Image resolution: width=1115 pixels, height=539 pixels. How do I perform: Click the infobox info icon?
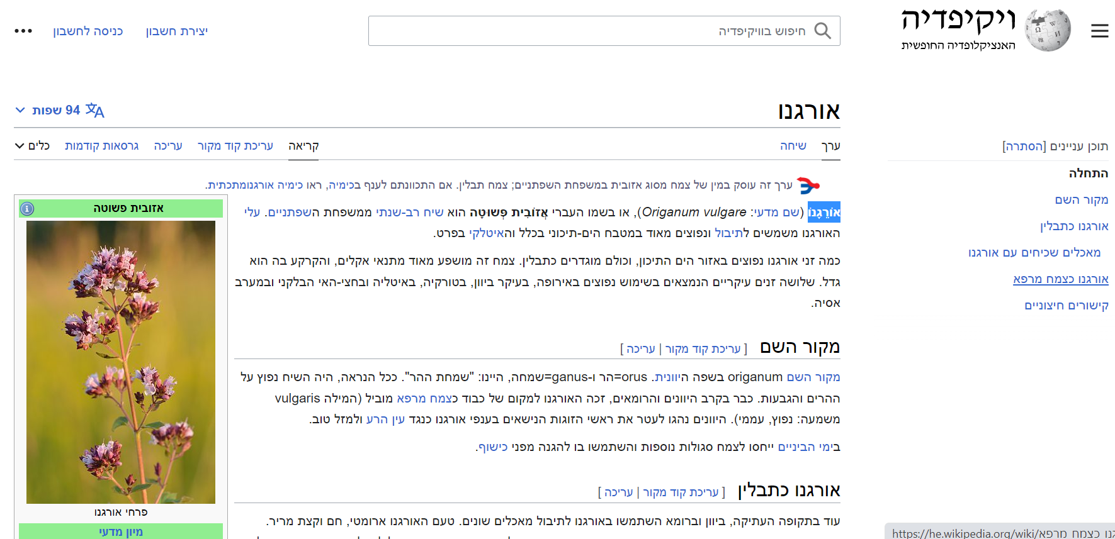pyautogui.click(x=27, y=209)
